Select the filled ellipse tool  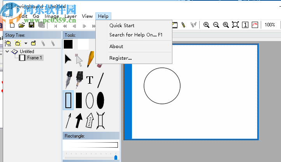click(100, 100)
